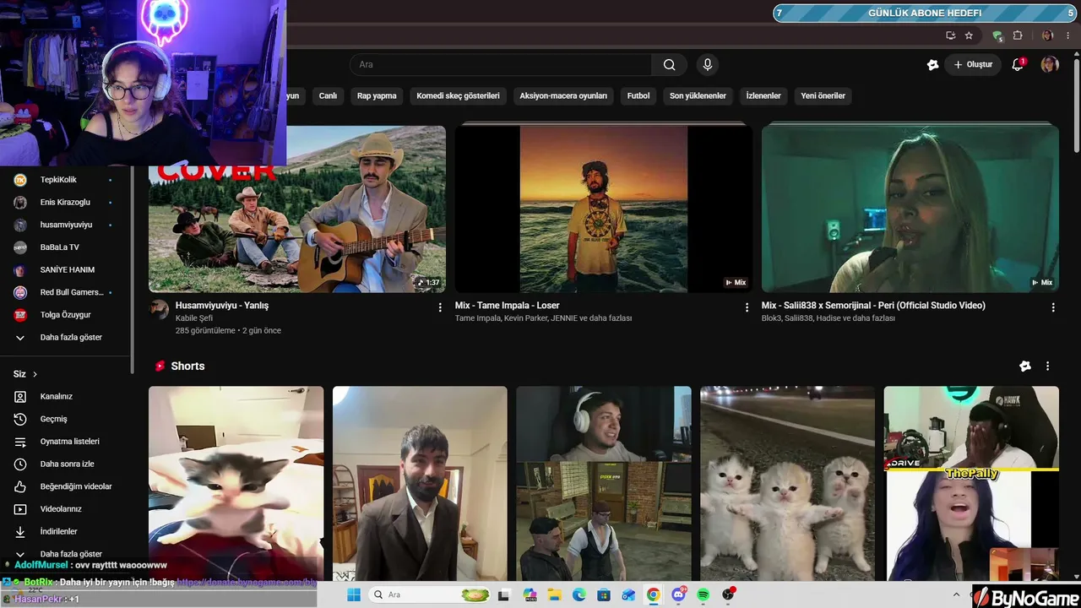Bookmark this page with the star icon

pos(969,35)
